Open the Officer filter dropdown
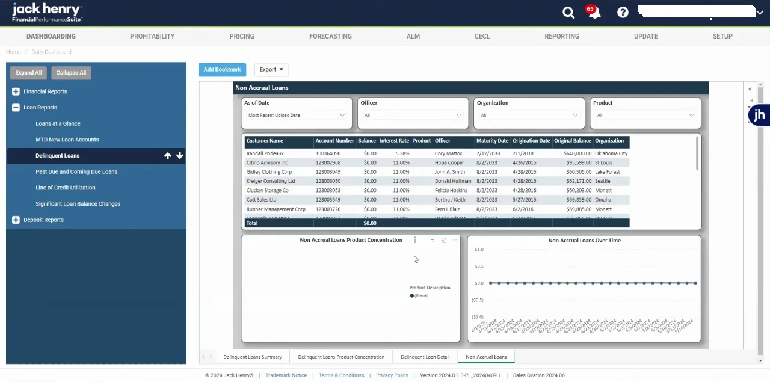 point(413,115)
